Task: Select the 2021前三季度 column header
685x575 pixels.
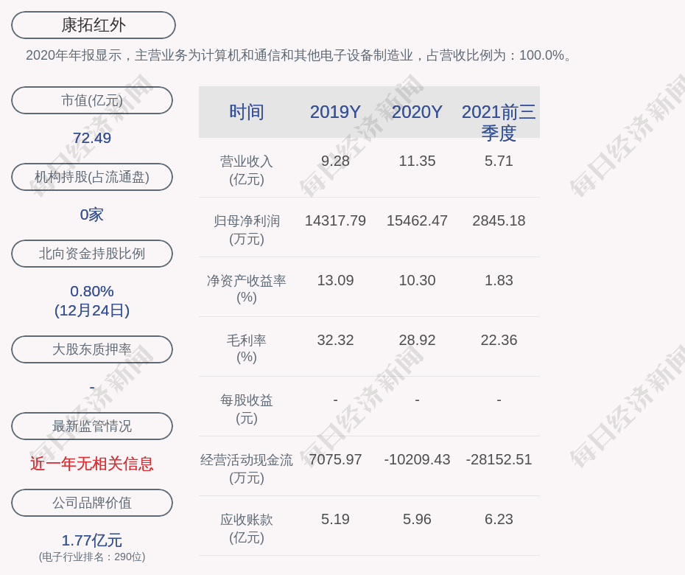Action: click(x=499, y=122)
